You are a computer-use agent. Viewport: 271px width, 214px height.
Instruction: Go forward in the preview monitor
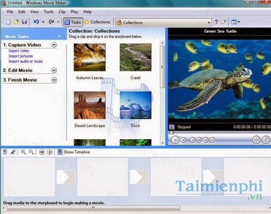[212, 140]
